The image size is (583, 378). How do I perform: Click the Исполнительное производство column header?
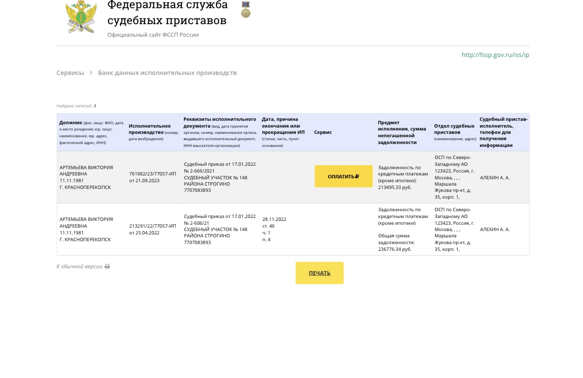pyautogui.click(x=149, y=129)
